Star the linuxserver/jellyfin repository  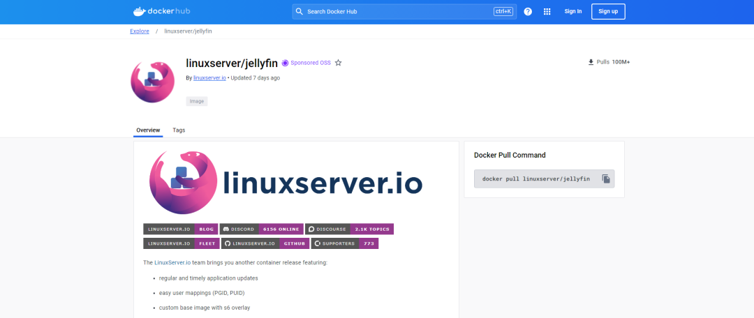click(338, 63)
